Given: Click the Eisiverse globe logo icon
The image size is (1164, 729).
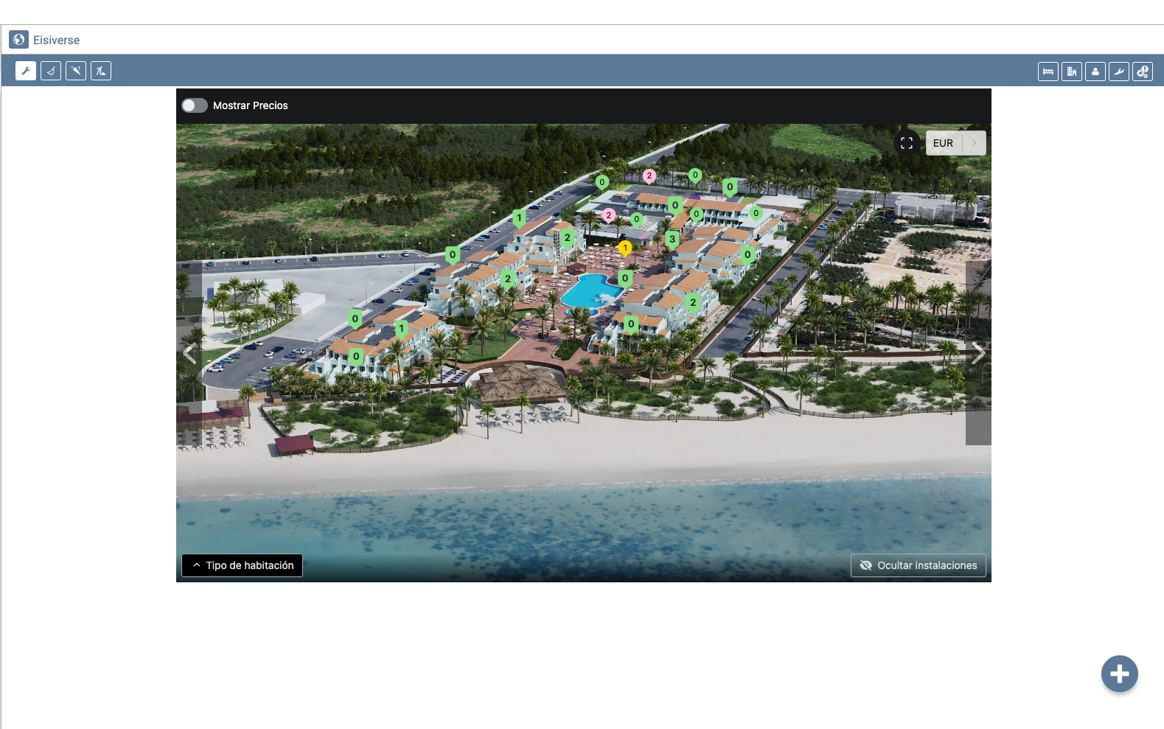Looking at the screenshot, I should point(19,40).
